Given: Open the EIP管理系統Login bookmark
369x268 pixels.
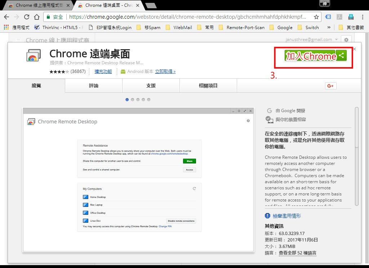Looking at the screenshot, I should click(x=110, y=27).
